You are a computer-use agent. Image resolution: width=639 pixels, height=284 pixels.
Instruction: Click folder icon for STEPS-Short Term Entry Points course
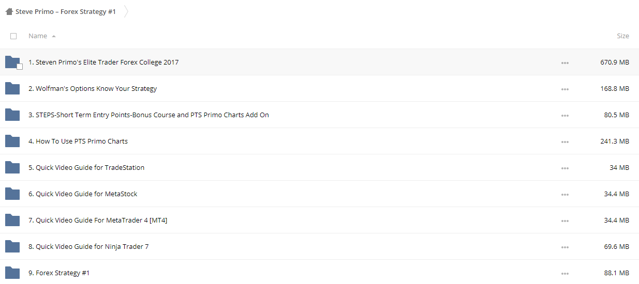pos(12,115)
